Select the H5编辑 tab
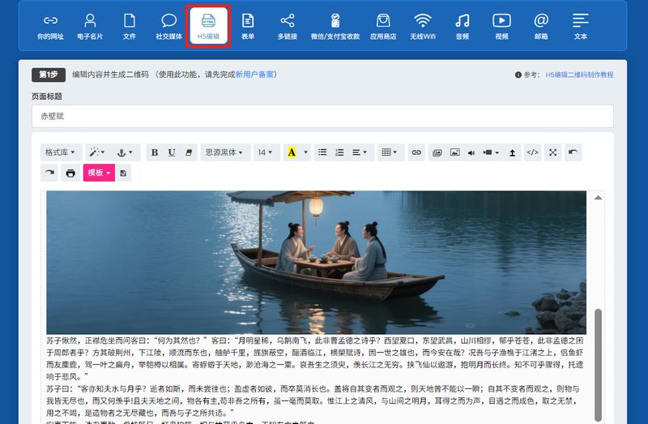 pos(208,27)
